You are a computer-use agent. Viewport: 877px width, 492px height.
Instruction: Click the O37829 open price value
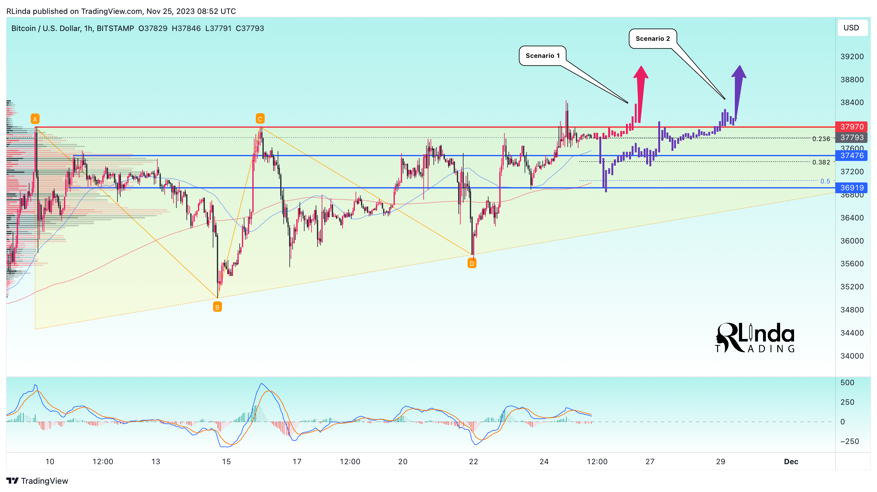153,28
